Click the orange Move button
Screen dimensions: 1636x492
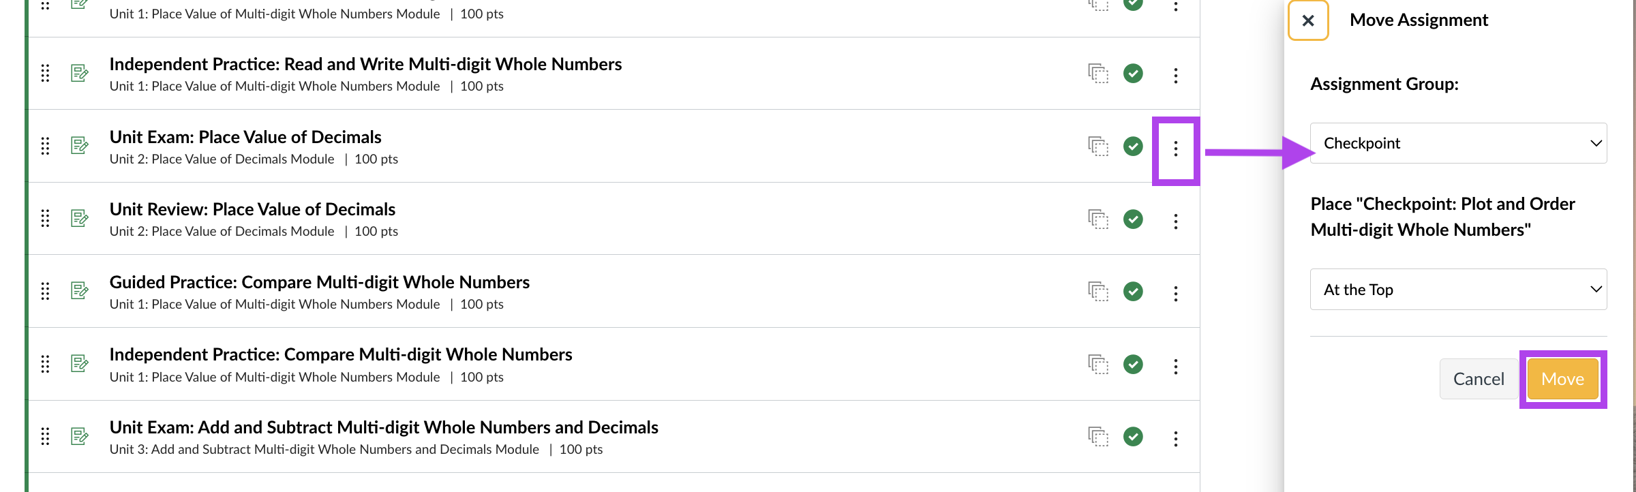(1563, 379)
